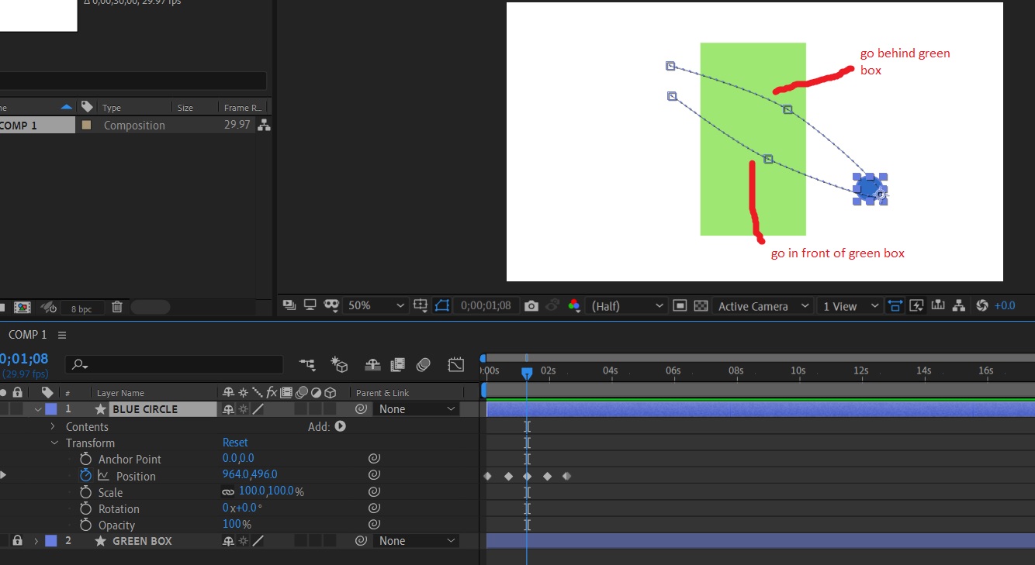The image size is (1035, 565).
Task: Select the Region of Interest tool
Action: coord(681,305)
